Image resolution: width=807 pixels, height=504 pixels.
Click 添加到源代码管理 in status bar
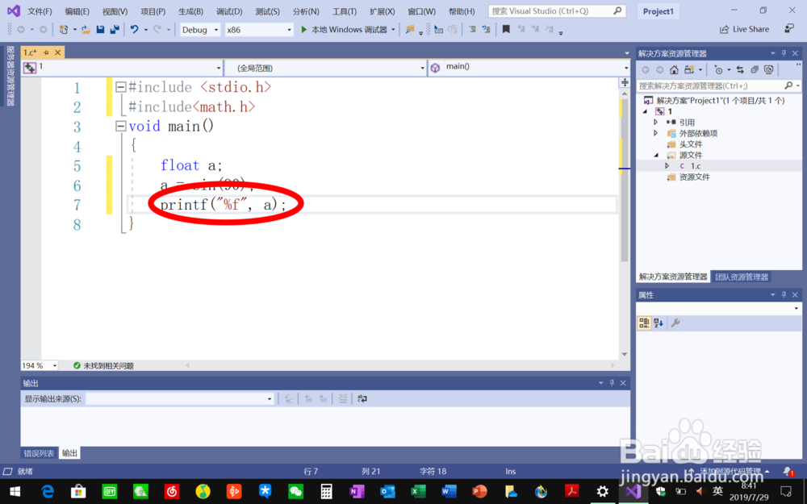pos(730,471)
